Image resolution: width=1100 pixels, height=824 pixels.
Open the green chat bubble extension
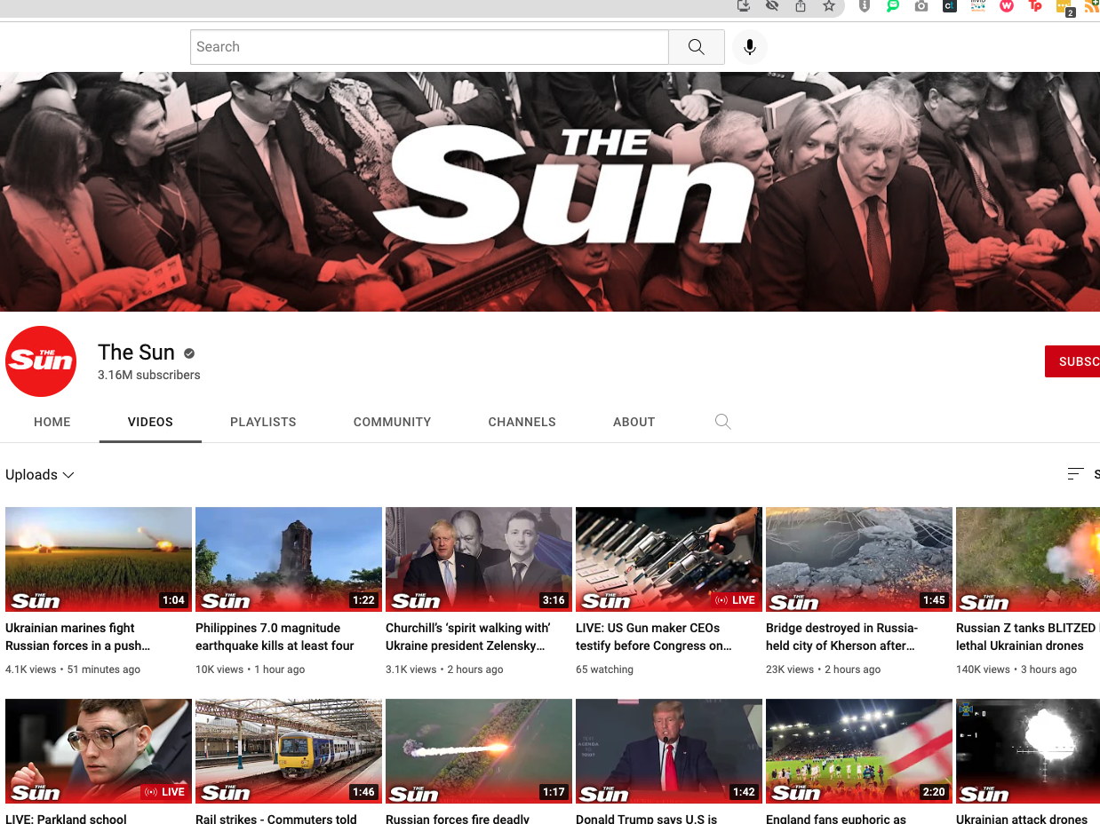[893, 6]
